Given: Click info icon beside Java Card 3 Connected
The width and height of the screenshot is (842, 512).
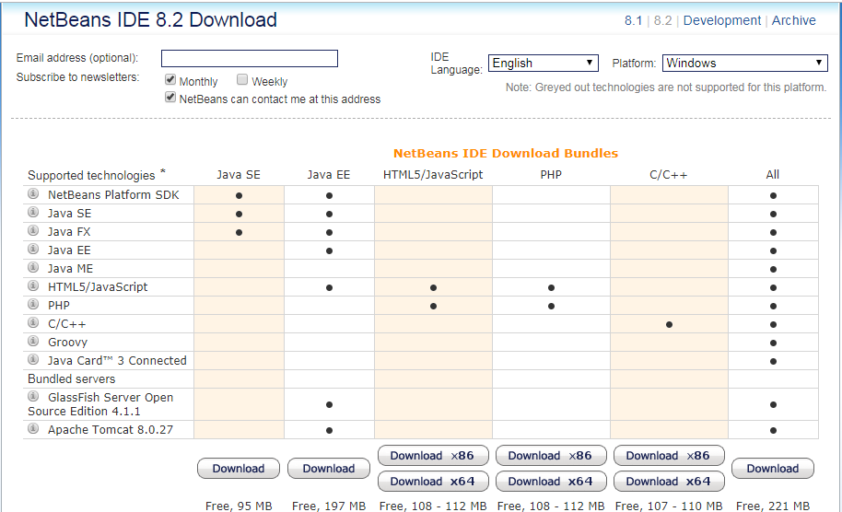Looking at the screenshot, I should pyautogui.click(x=33, y=359).
